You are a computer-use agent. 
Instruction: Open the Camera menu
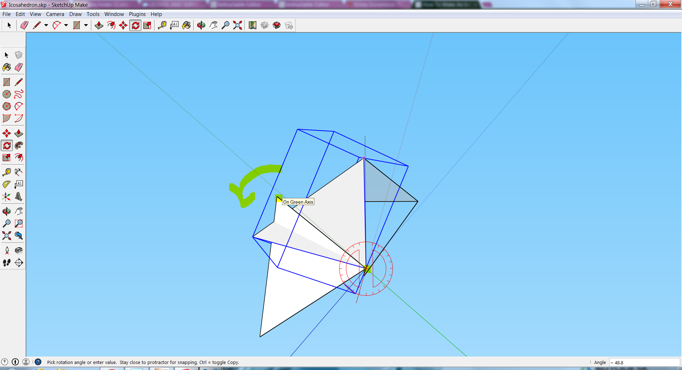click(x=55, y=14)
